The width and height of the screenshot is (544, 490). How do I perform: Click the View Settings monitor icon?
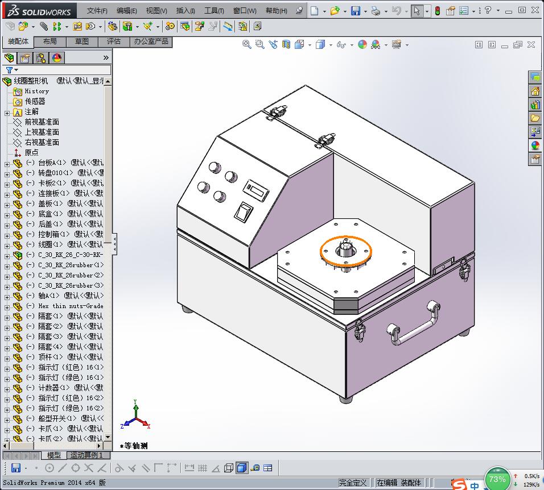tap(397, 44)
